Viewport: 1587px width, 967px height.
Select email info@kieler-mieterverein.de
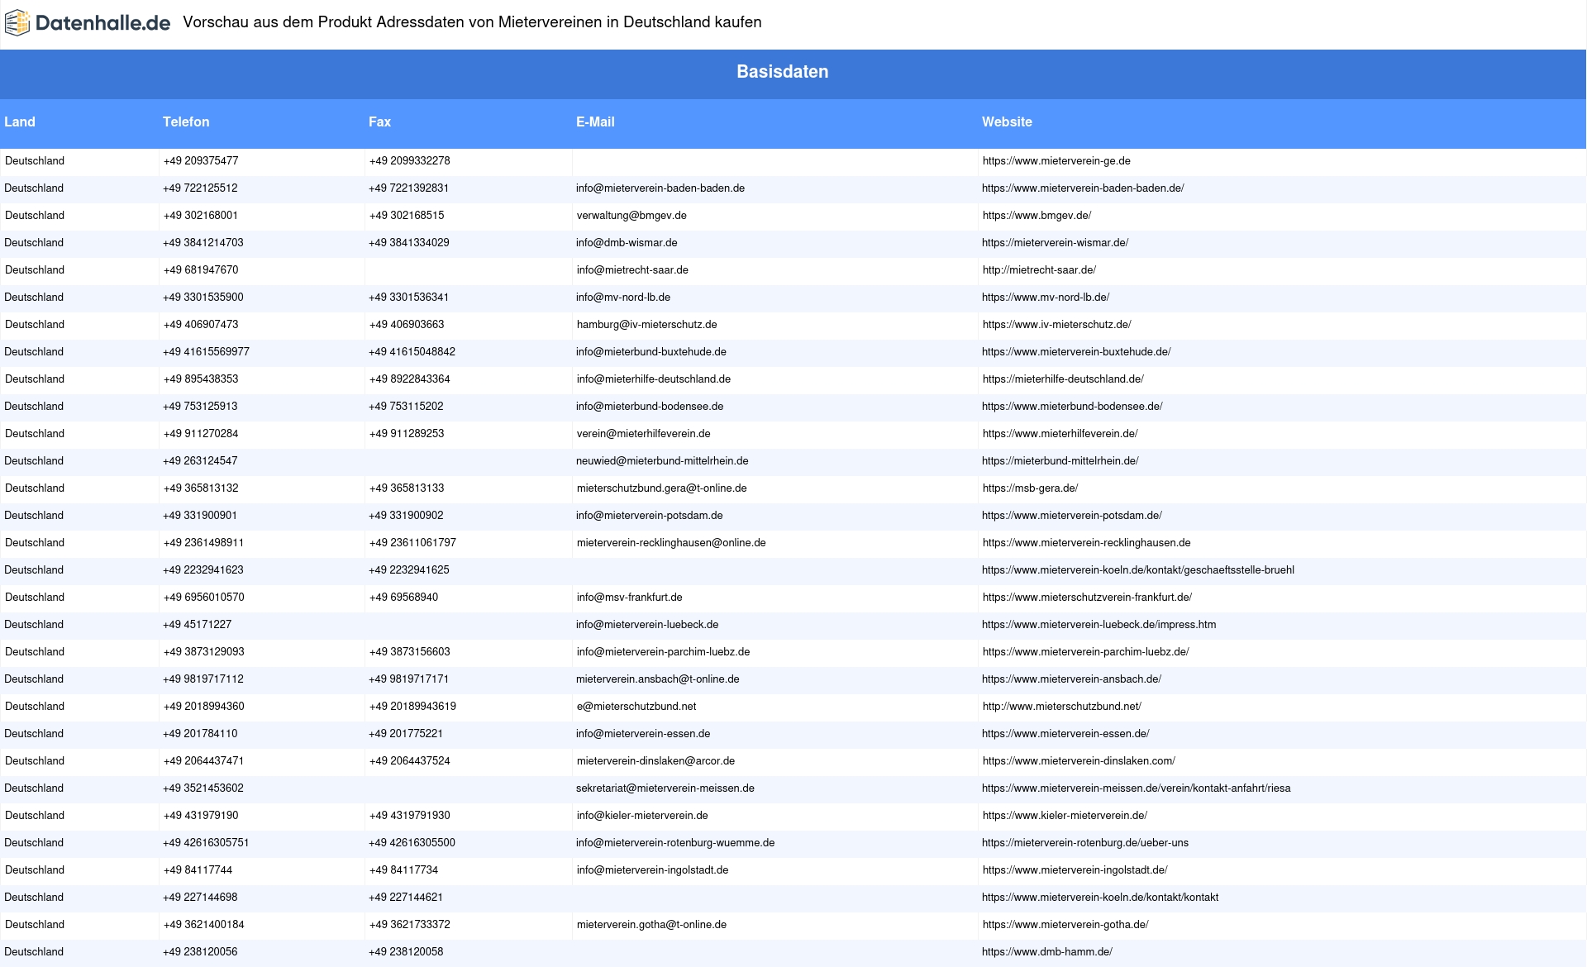pos(642,816)
